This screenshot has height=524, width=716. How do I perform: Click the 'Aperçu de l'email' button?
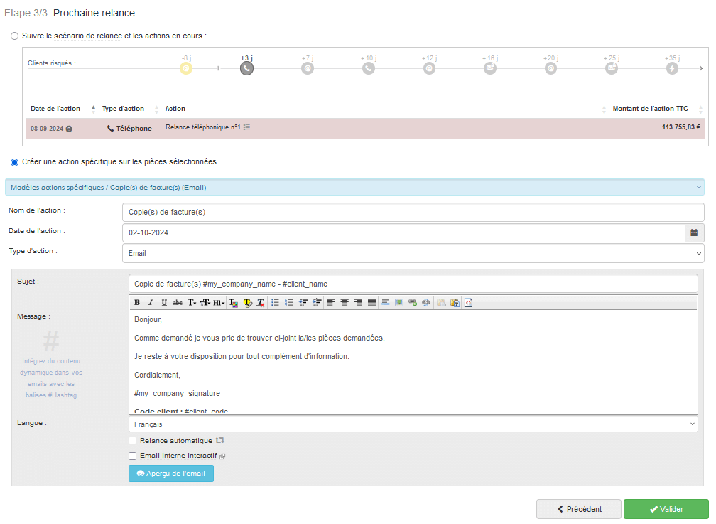(x=170, y=474)
